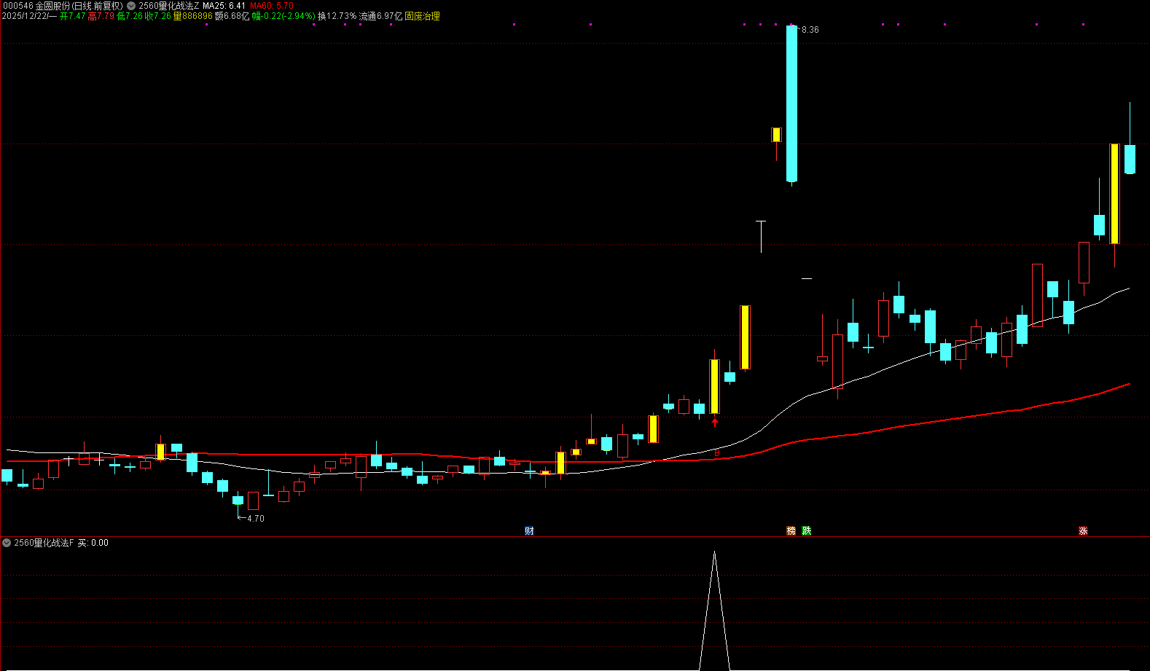Click the low price 低7.26
This screenshot has height=671, width=1150.
(130, 16)
